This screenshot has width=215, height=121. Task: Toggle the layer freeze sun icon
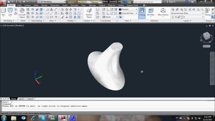[x=176, y=17]
